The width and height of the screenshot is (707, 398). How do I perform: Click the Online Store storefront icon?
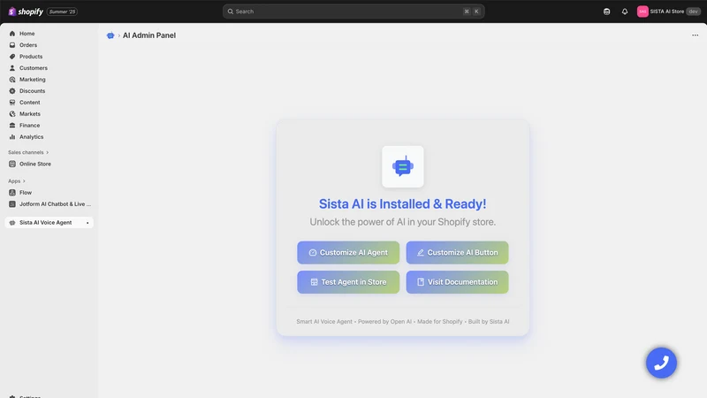12,164
